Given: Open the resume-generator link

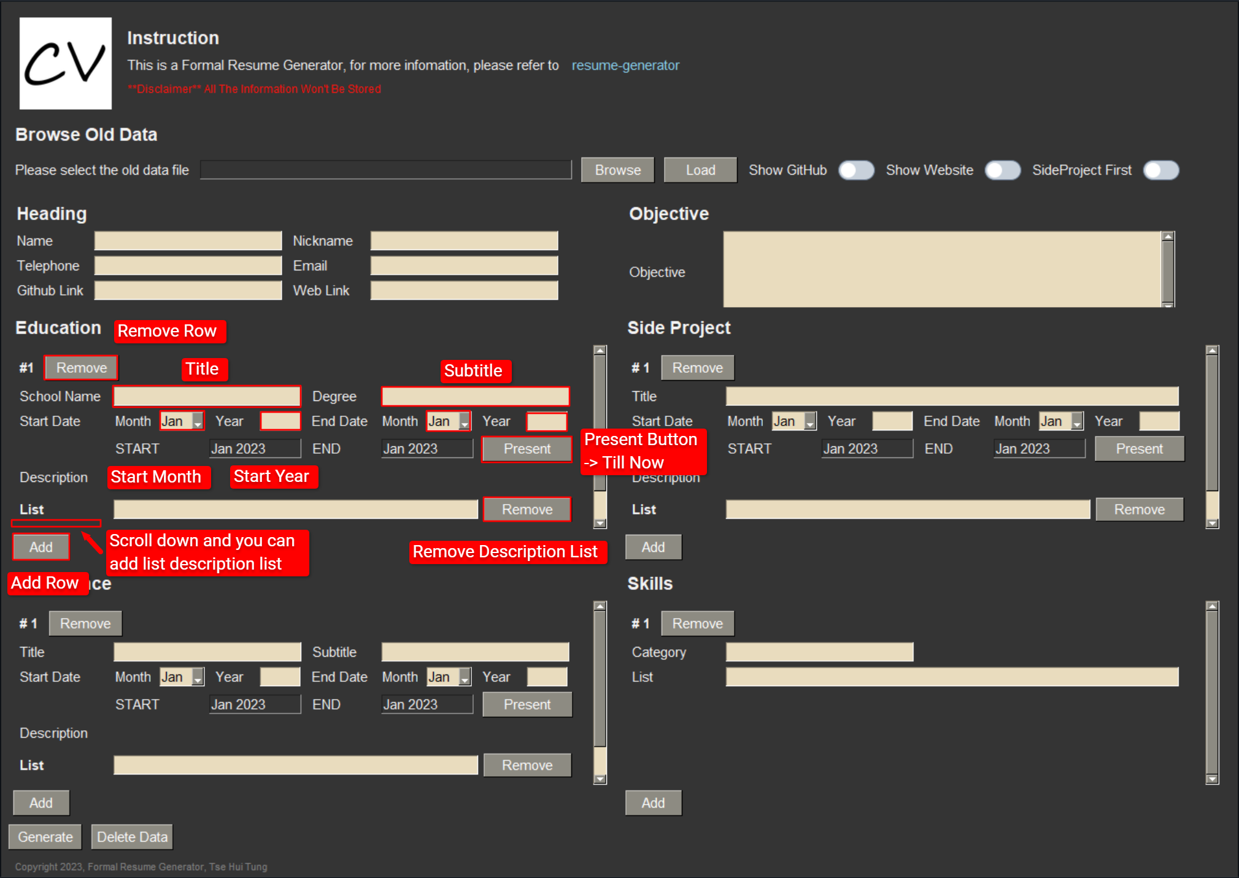Looking at the screenshot, I should pyautogui.click(x=625, y=66).
